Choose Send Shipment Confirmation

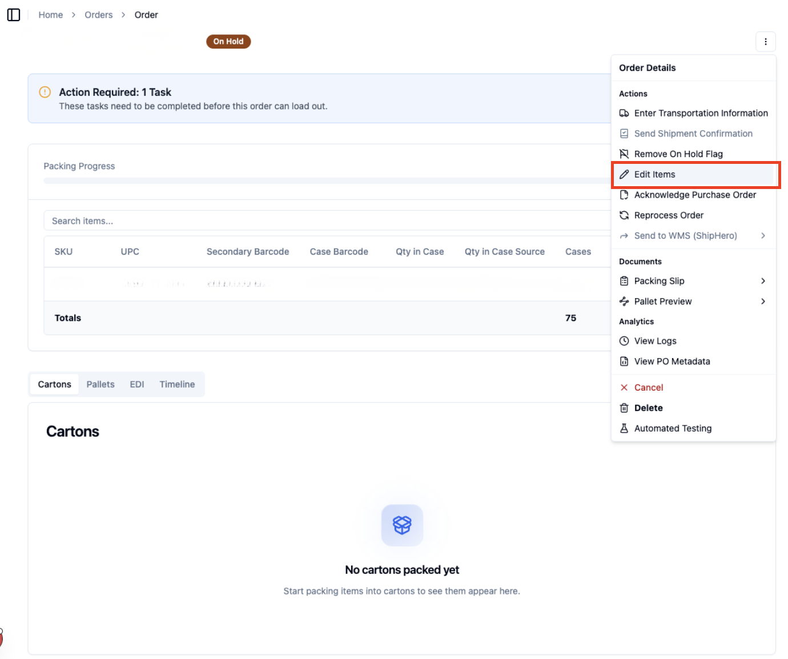(x=693, y=134)
